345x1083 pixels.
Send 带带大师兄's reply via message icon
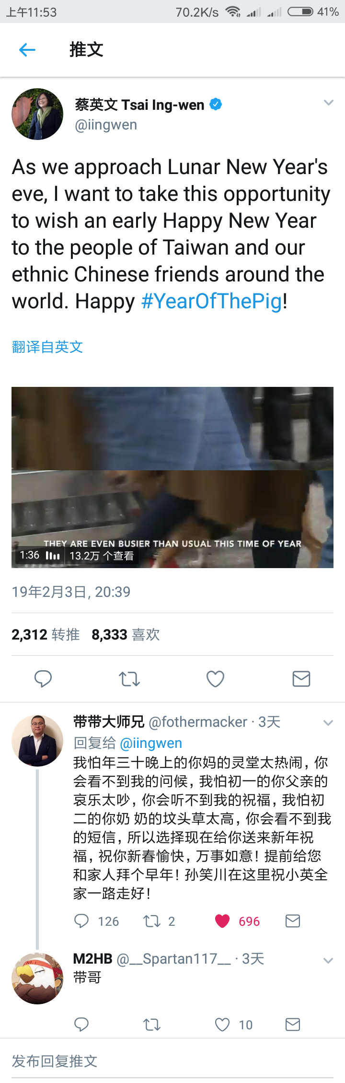[293, 921]
